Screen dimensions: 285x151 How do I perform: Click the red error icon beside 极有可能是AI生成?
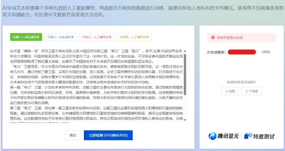coord(213,38)
